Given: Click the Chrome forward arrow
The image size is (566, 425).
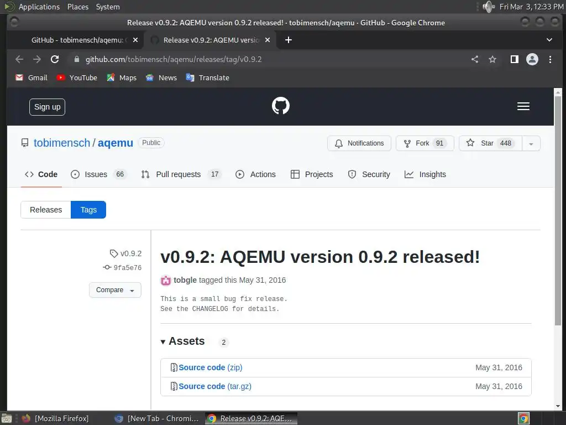Looking at the screenshot, I should (x=37, y=59).
